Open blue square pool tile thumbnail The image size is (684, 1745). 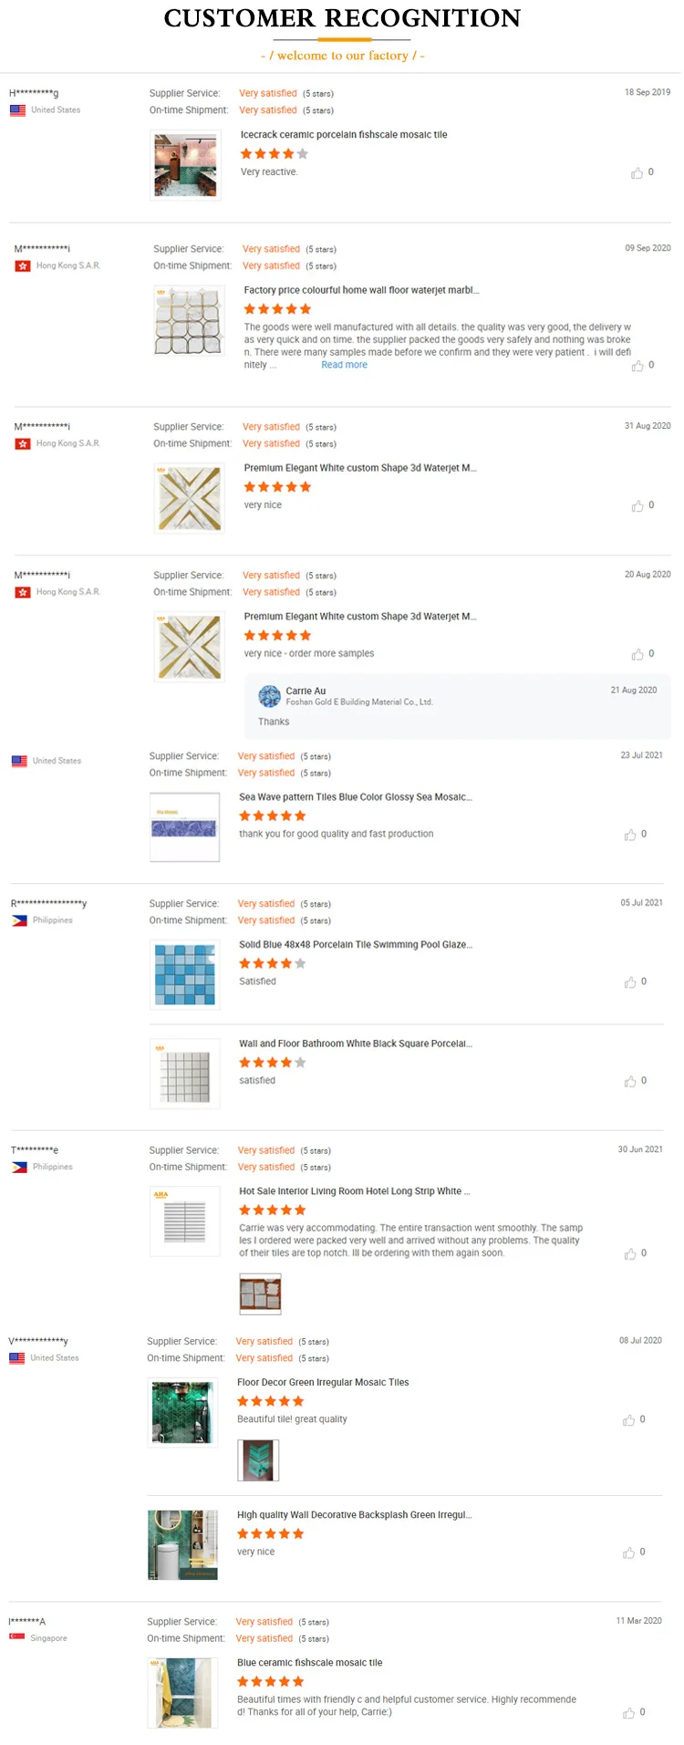185,975
